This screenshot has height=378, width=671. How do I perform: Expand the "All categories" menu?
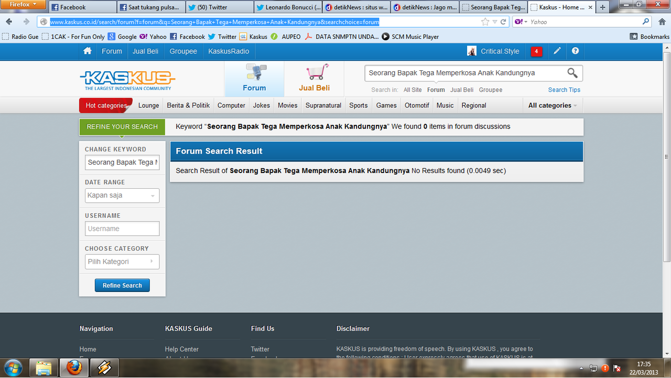click(x=553, y=105)
